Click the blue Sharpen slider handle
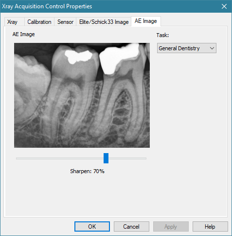 coord(106,158)
